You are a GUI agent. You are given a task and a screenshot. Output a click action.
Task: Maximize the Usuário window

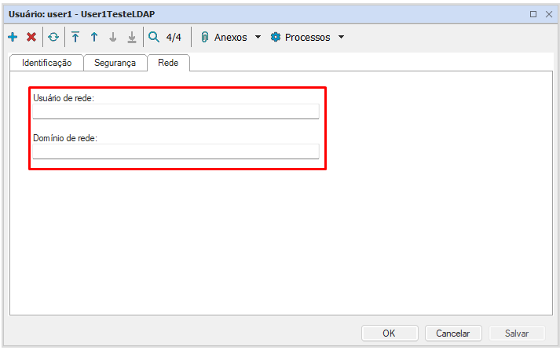pos(533,14)
